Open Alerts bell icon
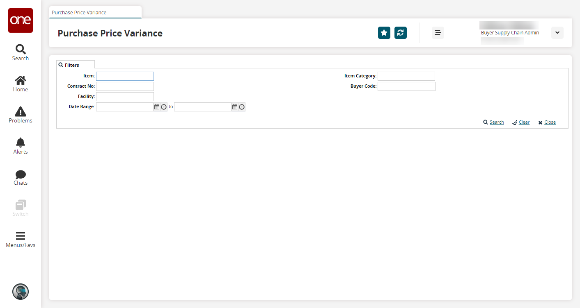This screenshot has height=308, width=580. click(x=21, y=146)
